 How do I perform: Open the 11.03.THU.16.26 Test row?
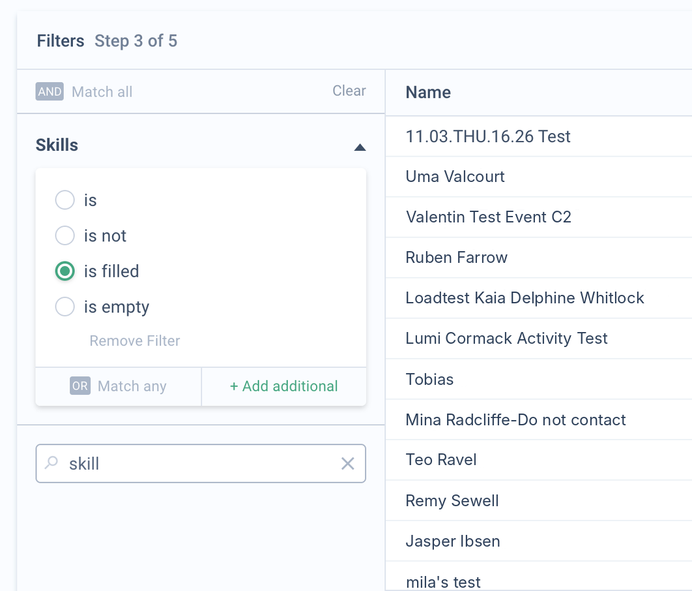pyautogui.click(x=539, y=136)
